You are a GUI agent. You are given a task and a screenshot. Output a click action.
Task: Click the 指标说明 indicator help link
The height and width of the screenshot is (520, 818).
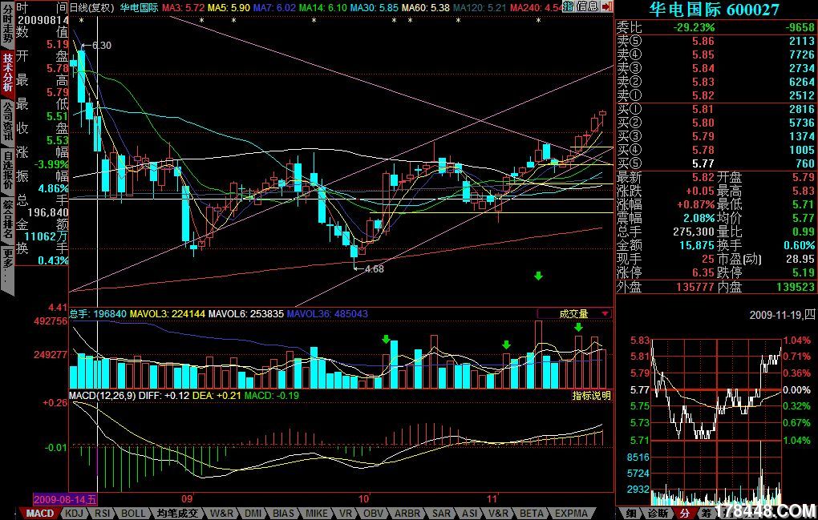point(590,396)
